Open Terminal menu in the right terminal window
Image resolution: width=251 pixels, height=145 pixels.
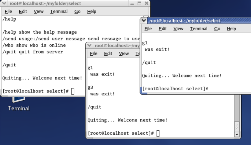coord(199,29)
